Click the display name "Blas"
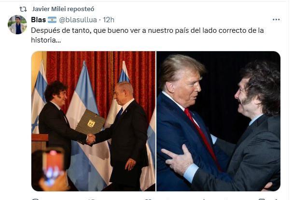This screenshot has height=200, width=292. 38,20
